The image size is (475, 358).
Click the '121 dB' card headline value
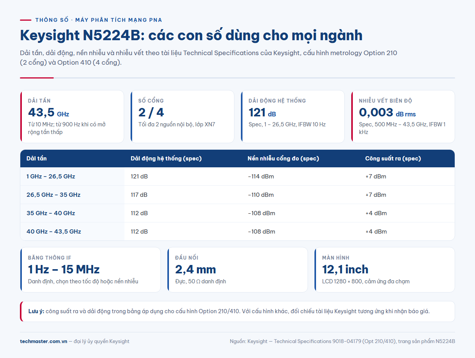262,113
